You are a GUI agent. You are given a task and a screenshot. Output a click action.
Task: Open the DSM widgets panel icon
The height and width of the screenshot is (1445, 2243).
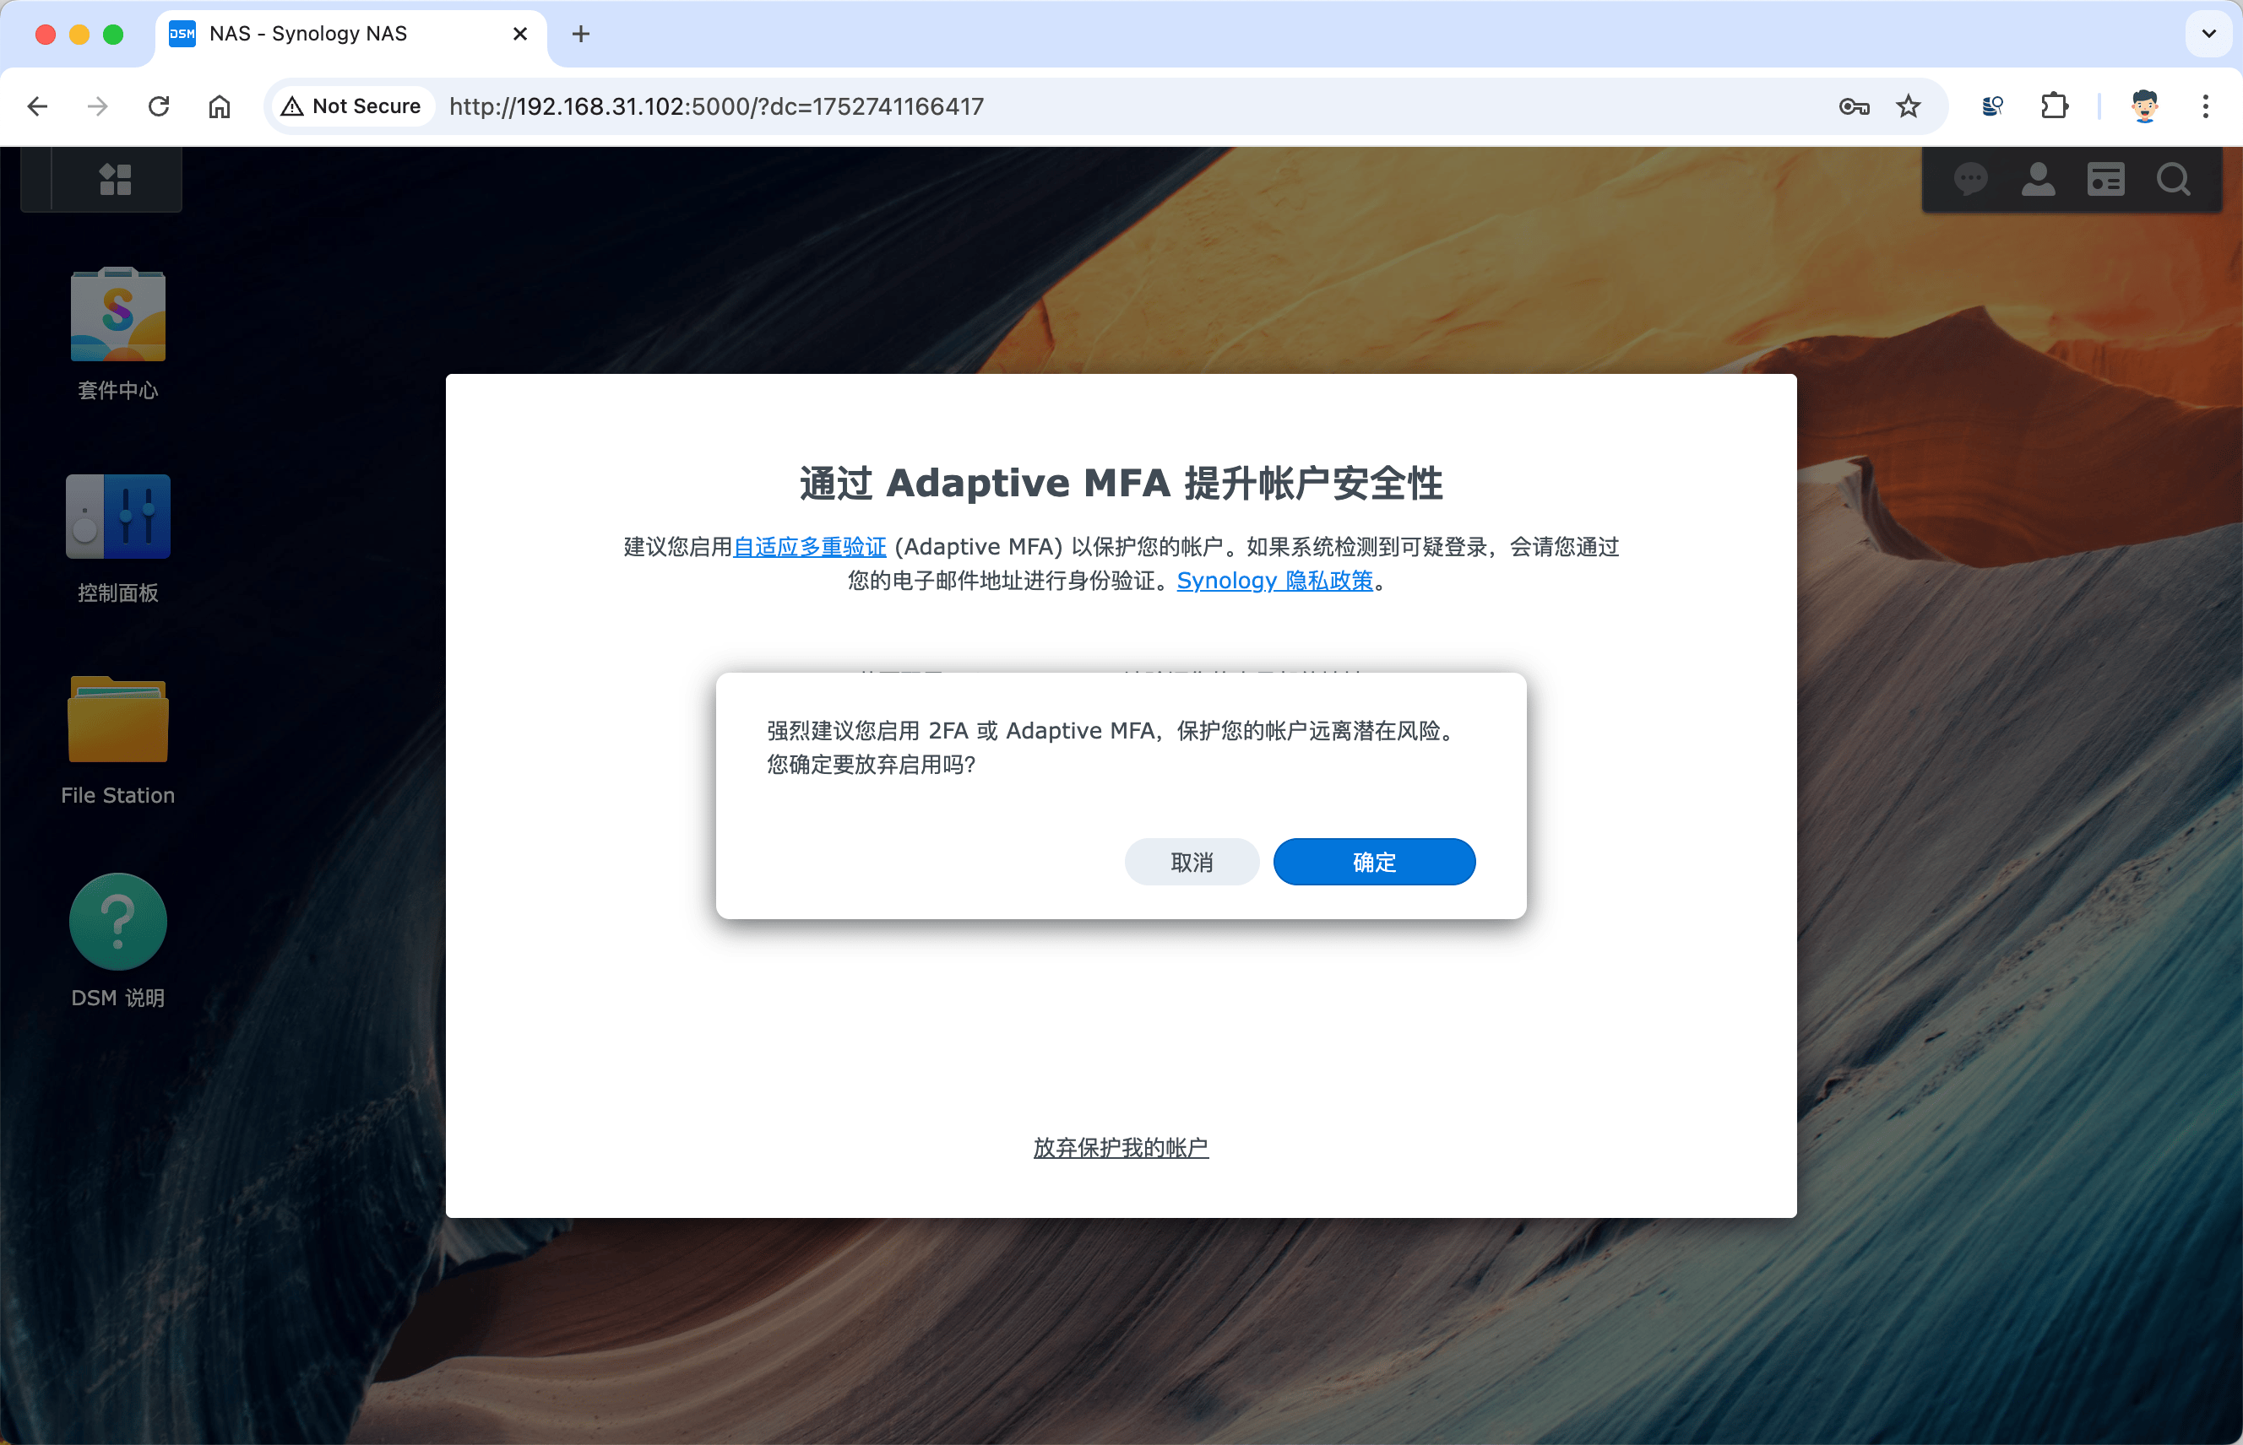2105,179
